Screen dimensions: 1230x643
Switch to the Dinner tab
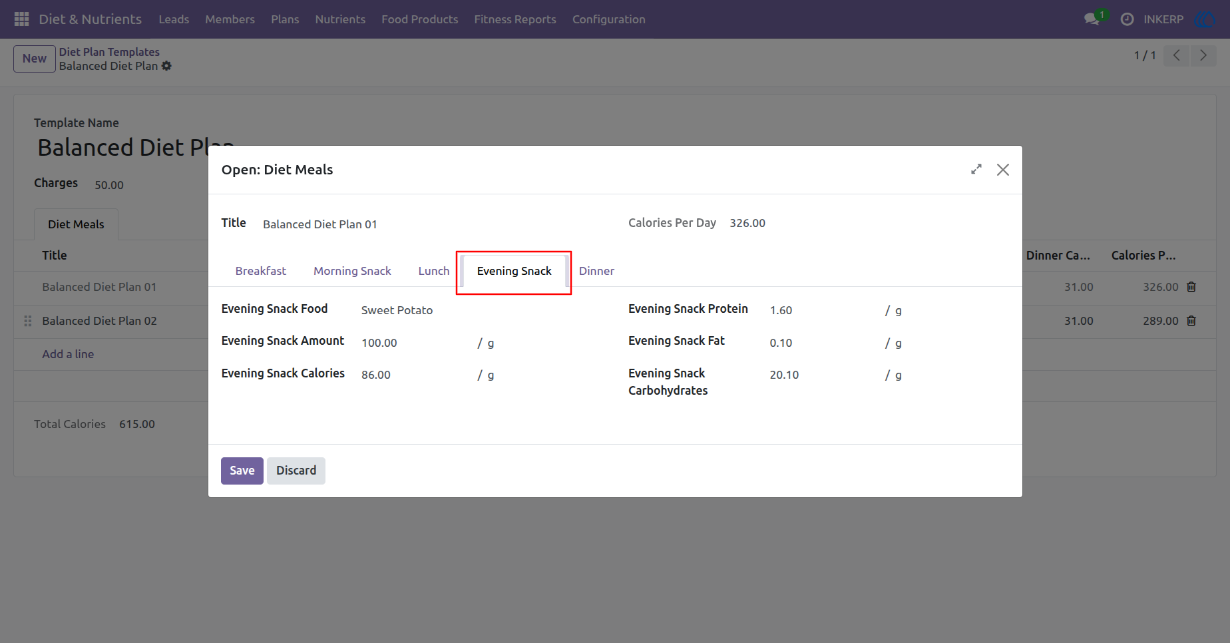click(596, 271)
